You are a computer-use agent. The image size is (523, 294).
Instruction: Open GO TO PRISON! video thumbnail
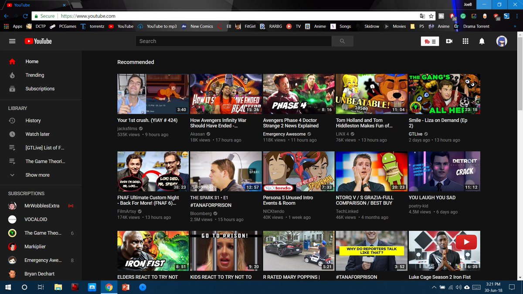coord(226,251)
